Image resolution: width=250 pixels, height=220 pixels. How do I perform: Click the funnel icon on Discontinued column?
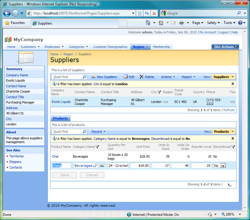tap(233, 146)
